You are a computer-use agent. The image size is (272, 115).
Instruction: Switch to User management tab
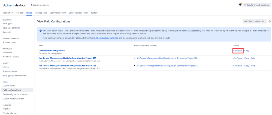click(58, 13)
